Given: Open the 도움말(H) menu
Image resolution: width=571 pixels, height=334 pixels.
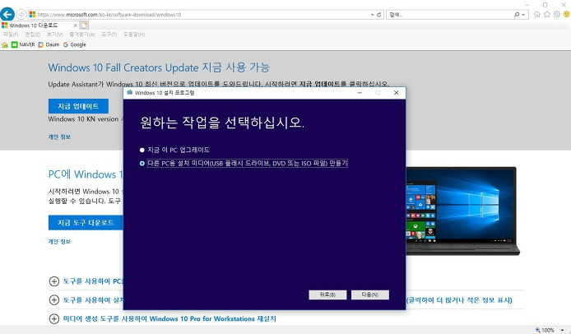Looking at the screenshot, I should coord(133,35).
